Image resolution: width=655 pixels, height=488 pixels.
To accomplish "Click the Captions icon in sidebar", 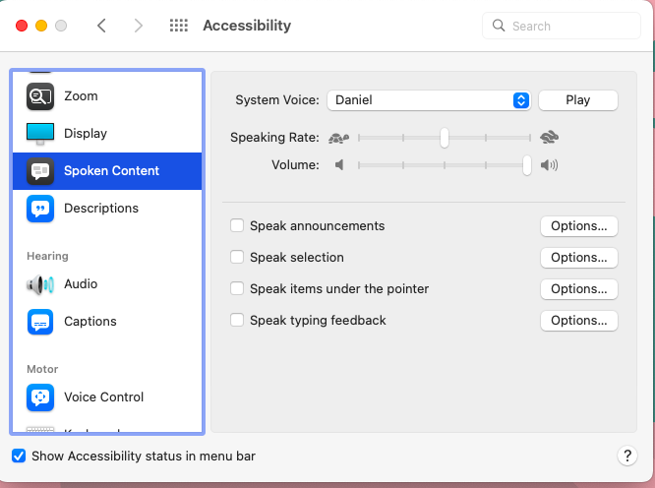I will point(40,322).
